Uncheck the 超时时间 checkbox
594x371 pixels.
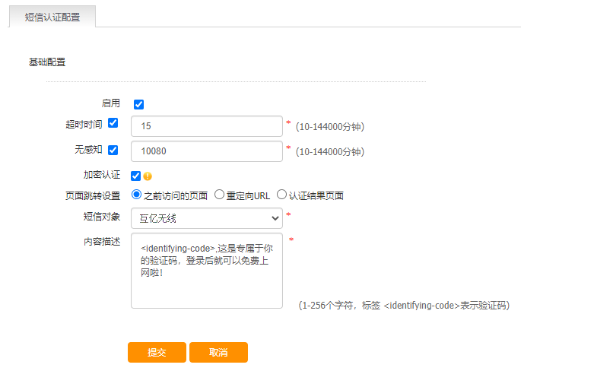[113, 122]
